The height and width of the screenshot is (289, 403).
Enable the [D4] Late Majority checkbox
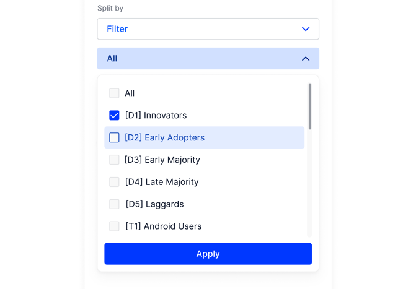(x=114, y=183)
